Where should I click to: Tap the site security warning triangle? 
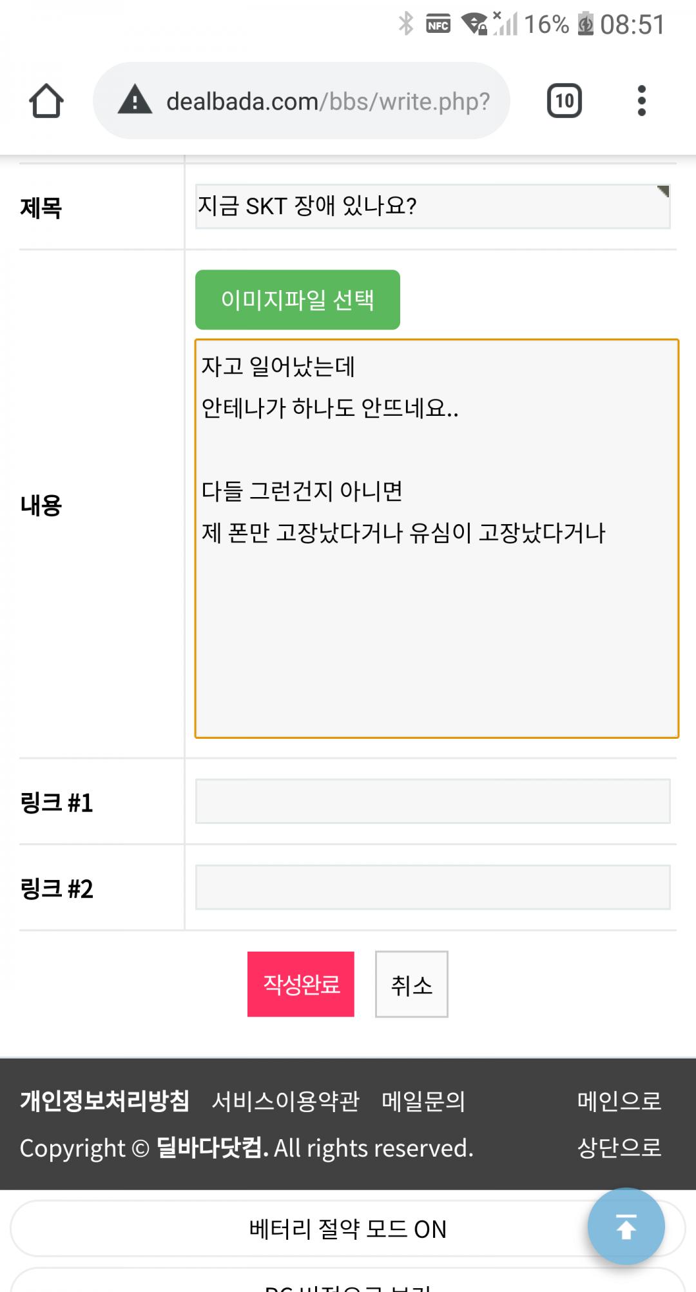click(135, 101)
